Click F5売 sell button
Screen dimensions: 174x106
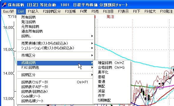(x=95, y=11)
